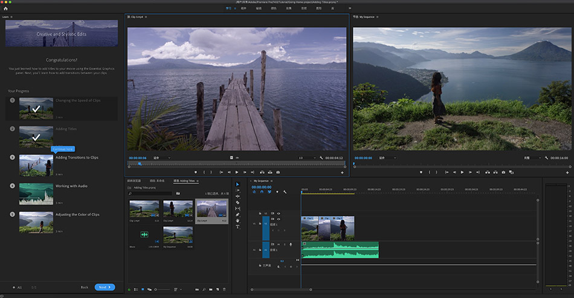Click New Bin icon in Project panel
The height and width of the screenshot is (298, 574).
(210, 290)
